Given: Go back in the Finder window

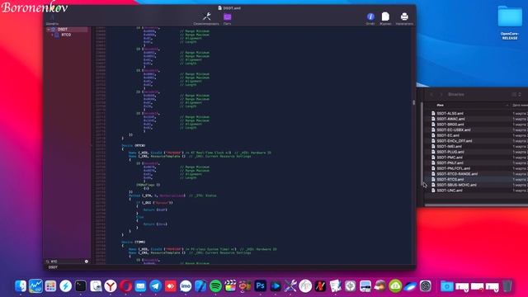Looking at the screenshot, I should click(x=432, y=95).
